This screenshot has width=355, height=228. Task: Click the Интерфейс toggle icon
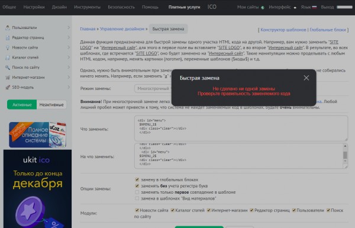pyautogui.click(x=295, y=8)
